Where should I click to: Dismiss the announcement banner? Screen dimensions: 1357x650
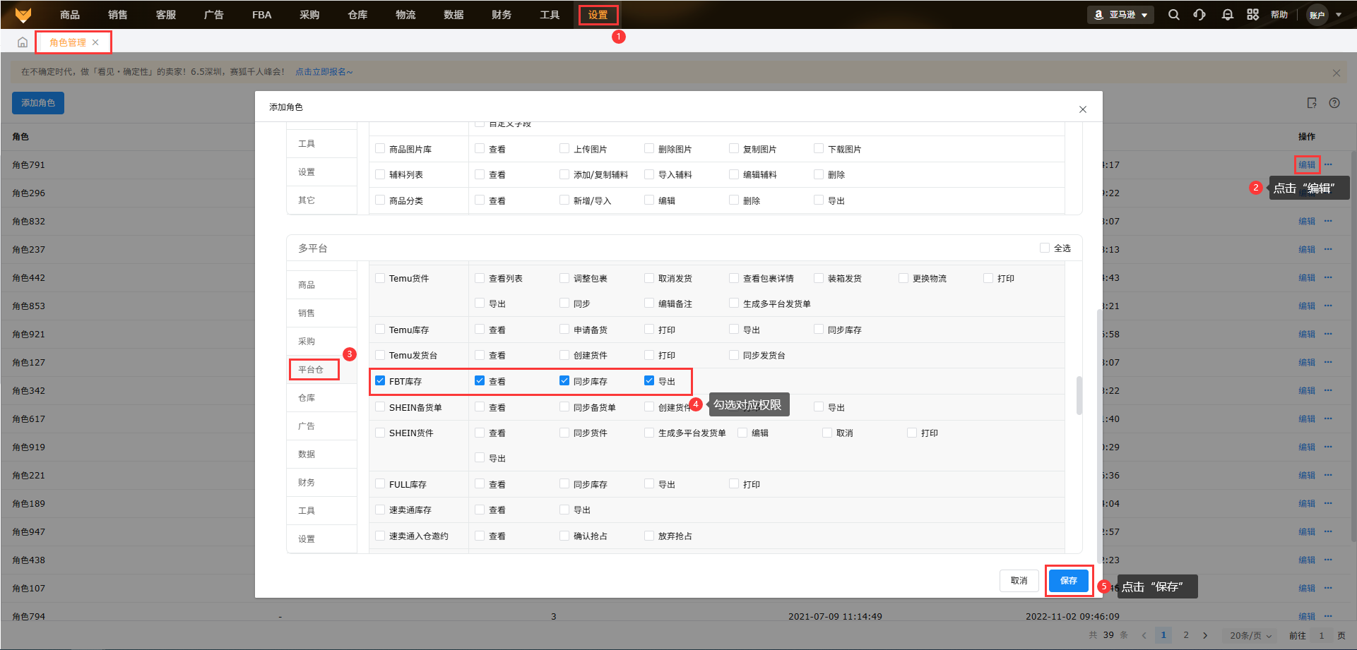[1336, 73]
